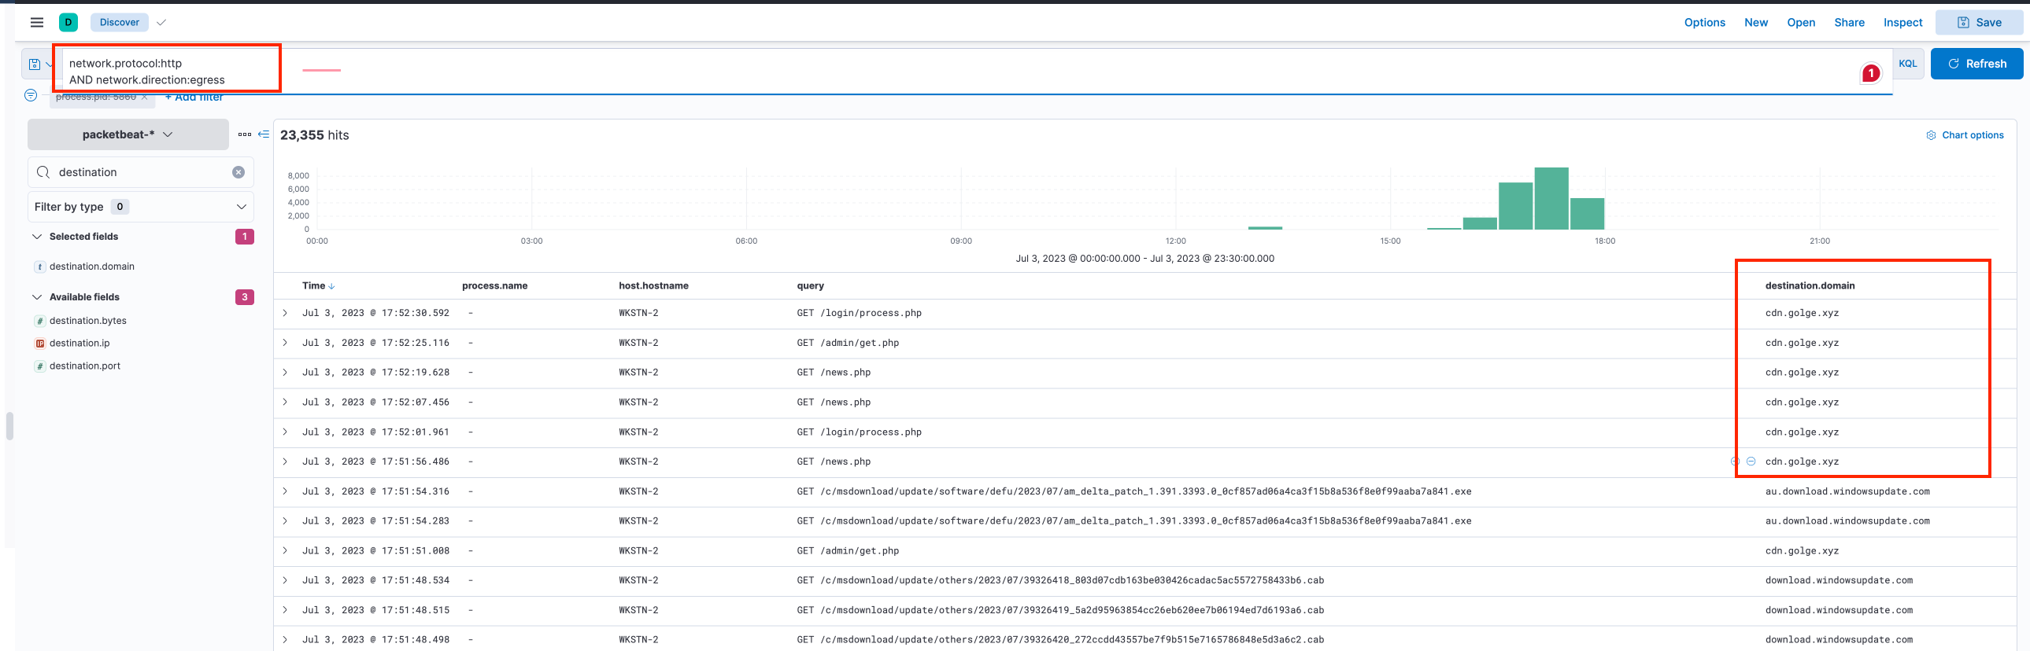This screenshot has height=651, width=2030.
Task: Click the green D space avatar
Action: coord(68,22)
